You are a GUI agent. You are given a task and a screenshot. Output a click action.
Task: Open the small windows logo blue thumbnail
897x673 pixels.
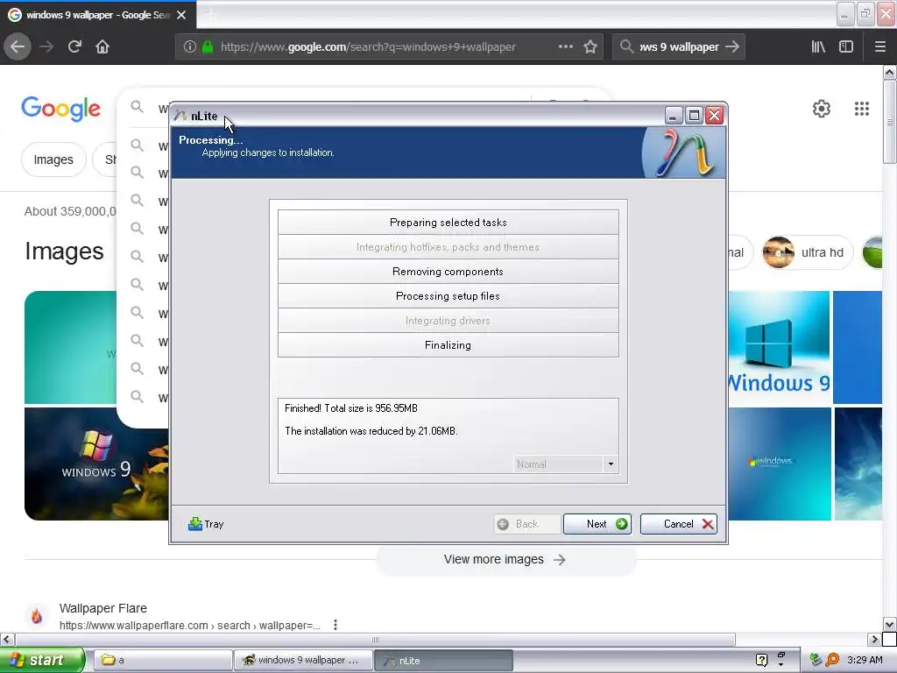[779, 464]
